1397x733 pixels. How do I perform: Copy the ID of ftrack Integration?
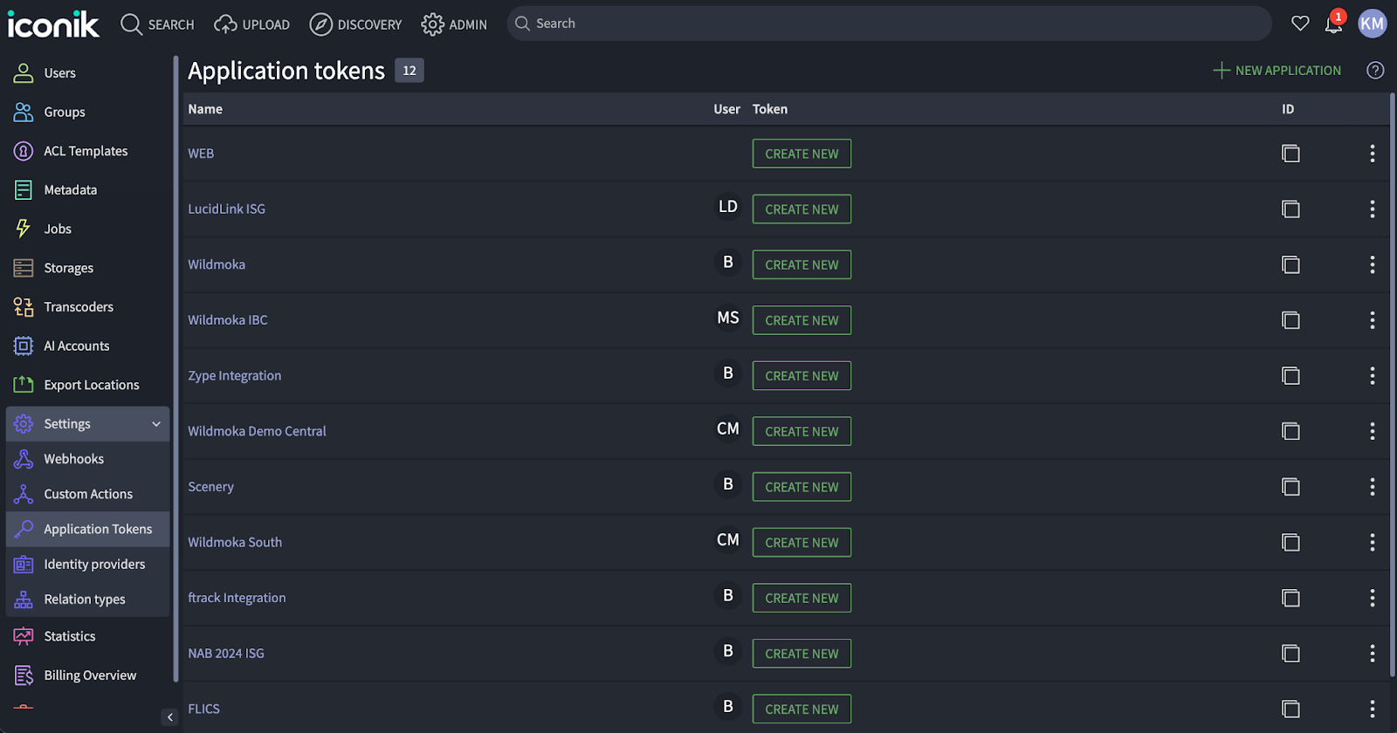(x=1290, y=598)
